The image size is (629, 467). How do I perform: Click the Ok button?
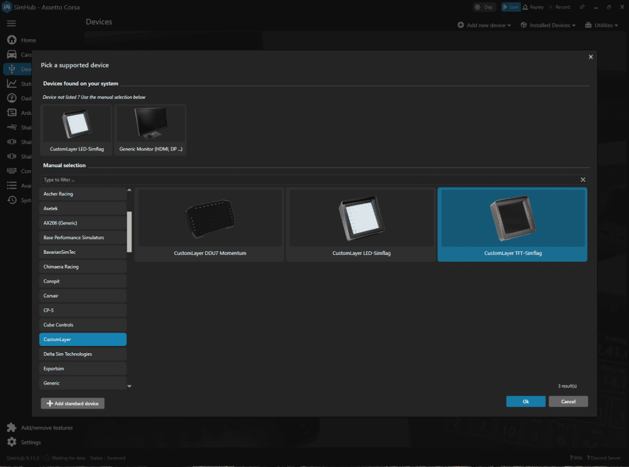(525, 401)
